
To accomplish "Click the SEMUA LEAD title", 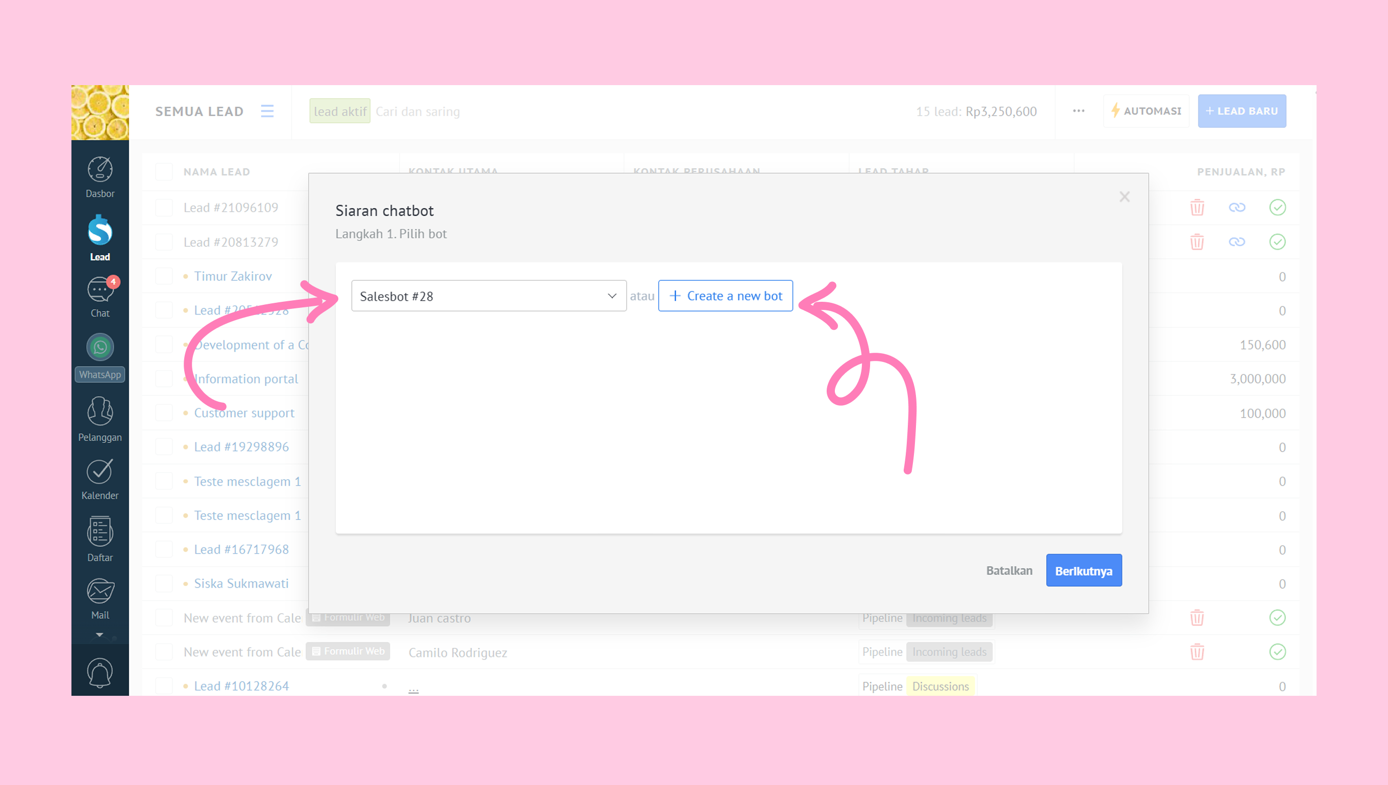I will point(200,112).
